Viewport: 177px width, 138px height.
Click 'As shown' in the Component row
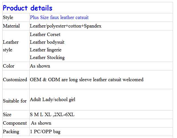pyautogui.click(x=41, y=123)
